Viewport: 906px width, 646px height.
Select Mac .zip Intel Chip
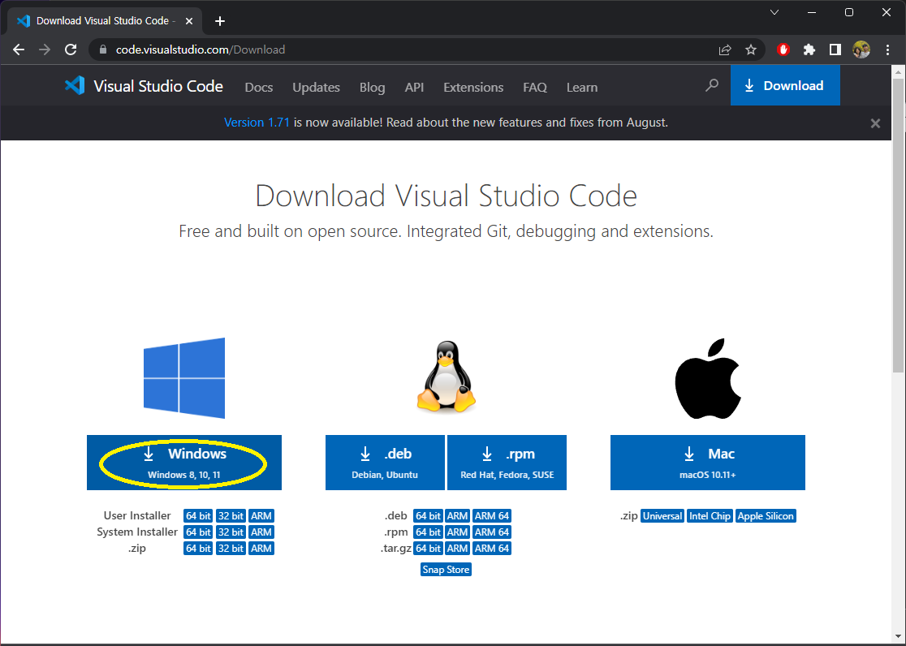710,516
